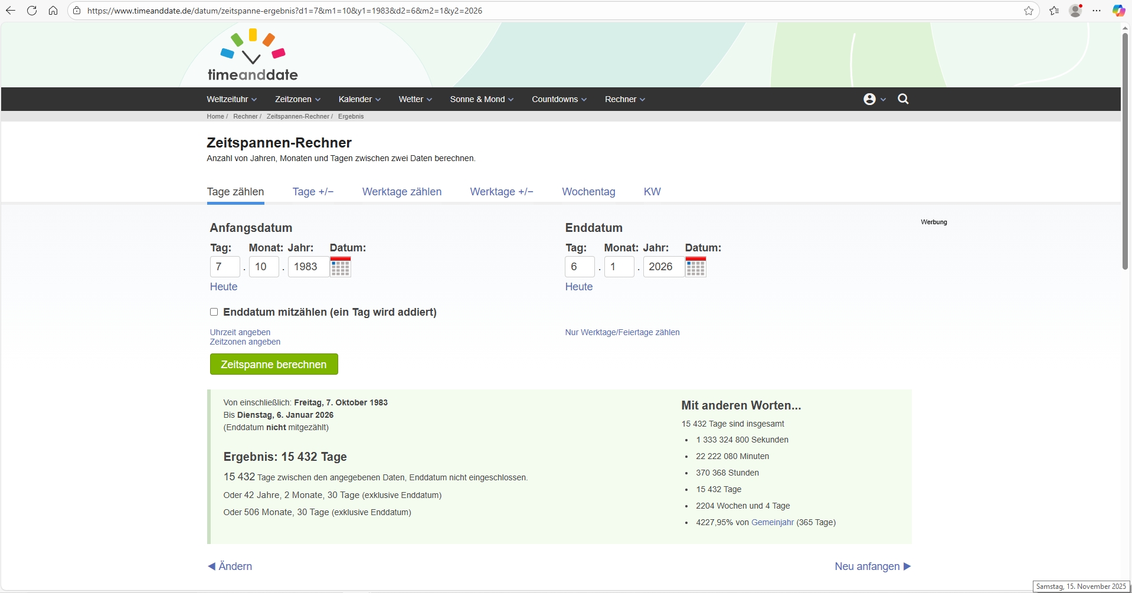This screenshot has width=1132, height=593.
Task: Open the start date calendar picker
Action: pos(341,267)
